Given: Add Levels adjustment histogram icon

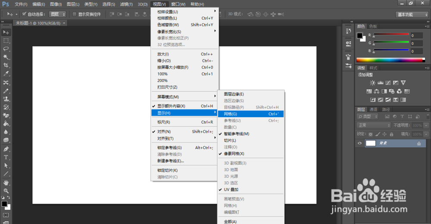Looking at the screenshot, I should 381,83.
